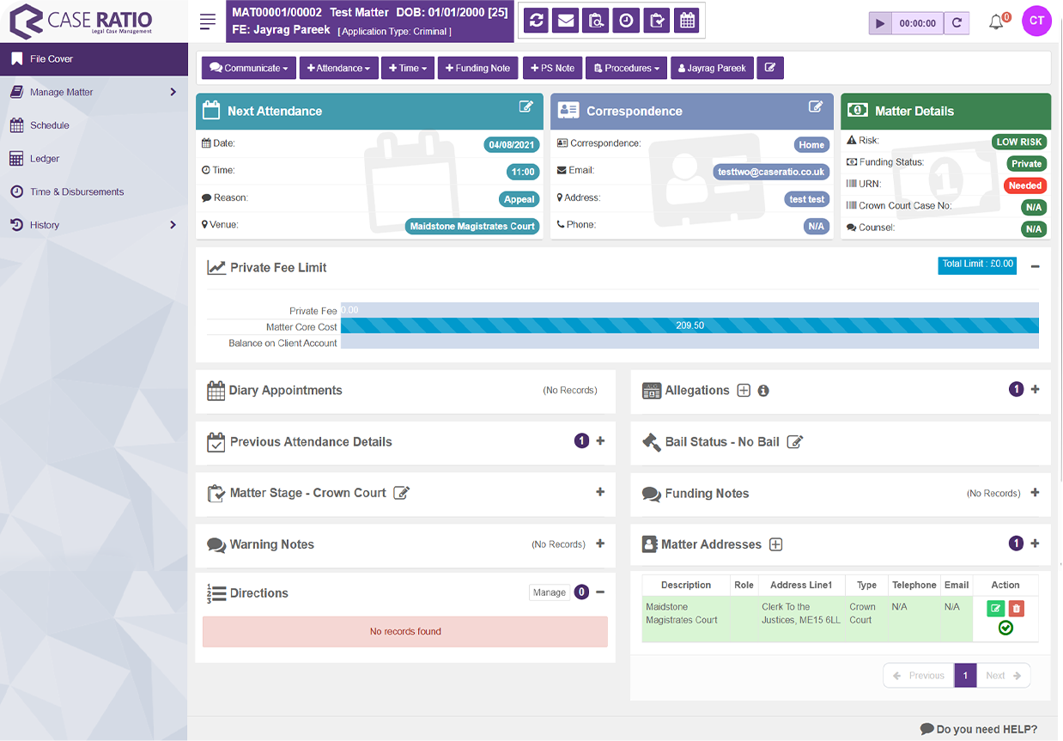Delete the Maidstone Magistrates Court address
The width and height of the screenshot is (1063, 741).
1017,609
